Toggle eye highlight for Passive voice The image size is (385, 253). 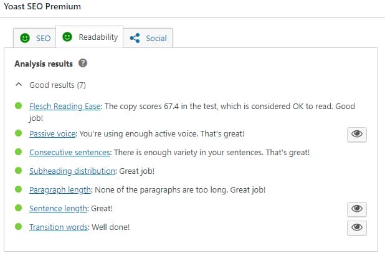pyautogui.click(x=357, y=135)
